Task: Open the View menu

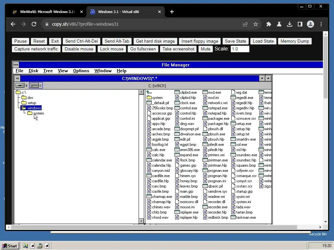Action: pyautogui.click(x=63, y=71)
